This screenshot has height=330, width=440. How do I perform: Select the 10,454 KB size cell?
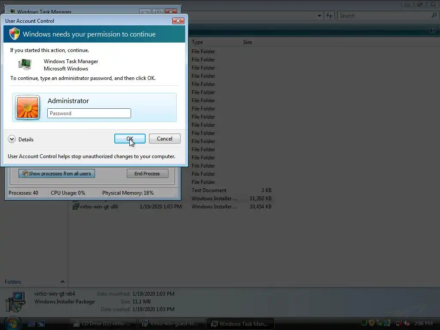pyautogui.click(x=260, y=207)
